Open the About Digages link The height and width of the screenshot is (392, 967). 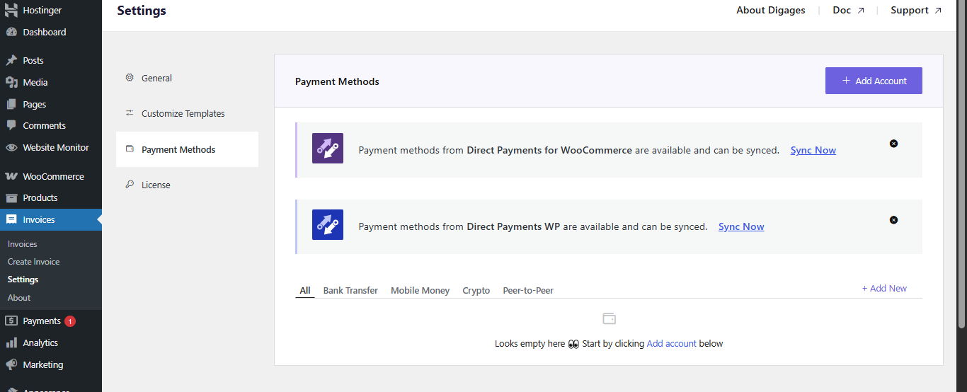pyautogui.click(x=771, y=10)
